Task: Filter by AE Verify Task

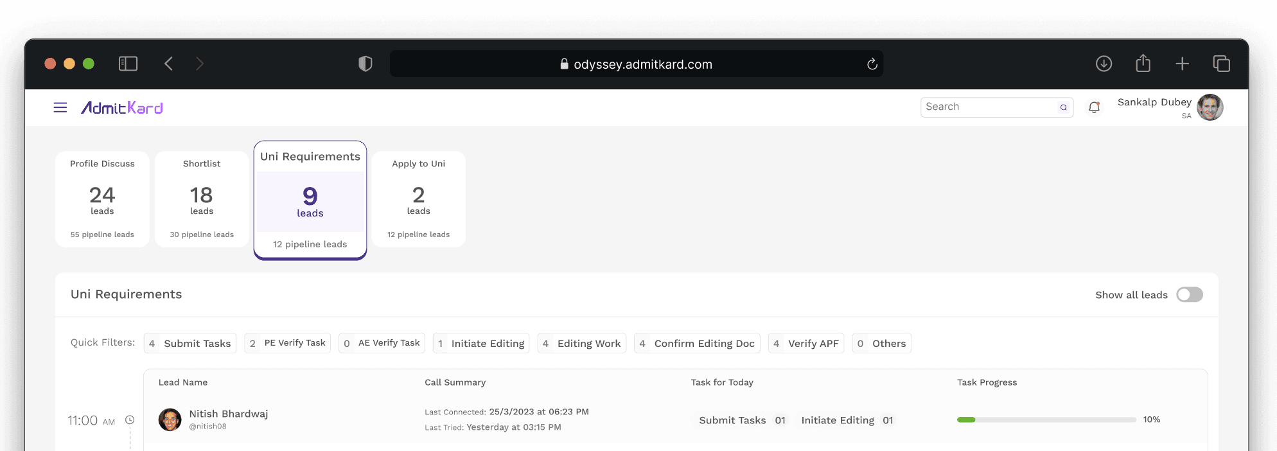Action: 382,343
